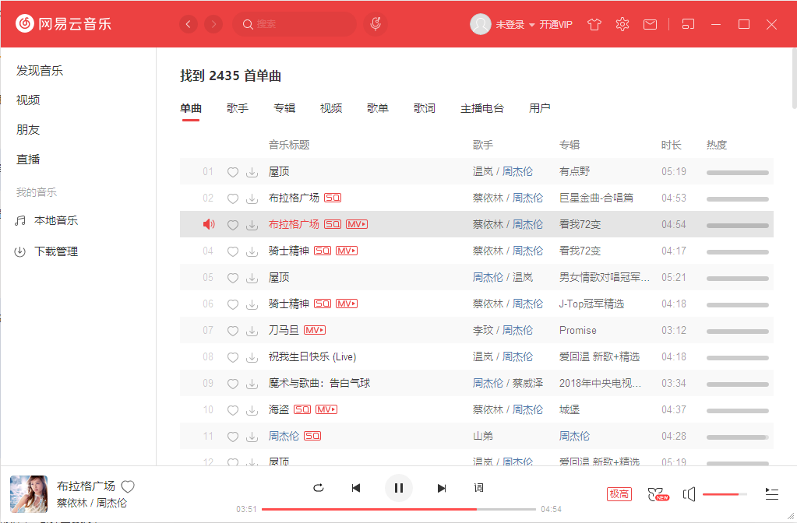Click the 极高 audio quality badge
Image resolution: width=797 pixels, height=523 pixels.
coord(619,493)
